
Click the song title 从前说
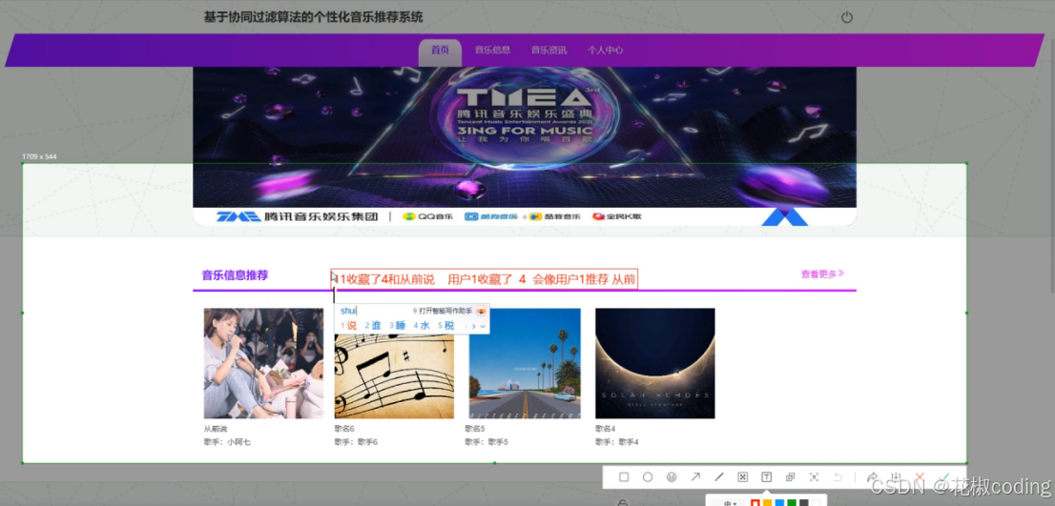coord(216,429)
